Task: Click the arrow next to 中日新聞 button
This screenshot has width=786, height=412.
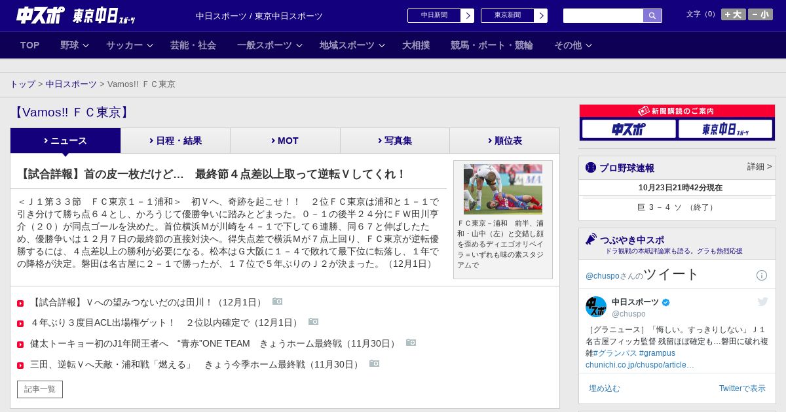Action: tap(467, 16)
